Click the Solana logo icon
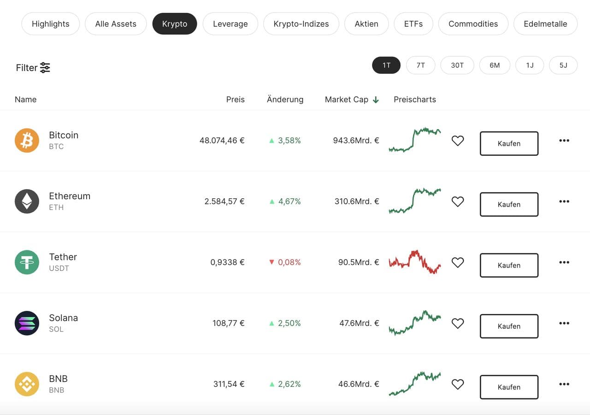The height and width of the screenshot is (415, 590). [27, 323]
